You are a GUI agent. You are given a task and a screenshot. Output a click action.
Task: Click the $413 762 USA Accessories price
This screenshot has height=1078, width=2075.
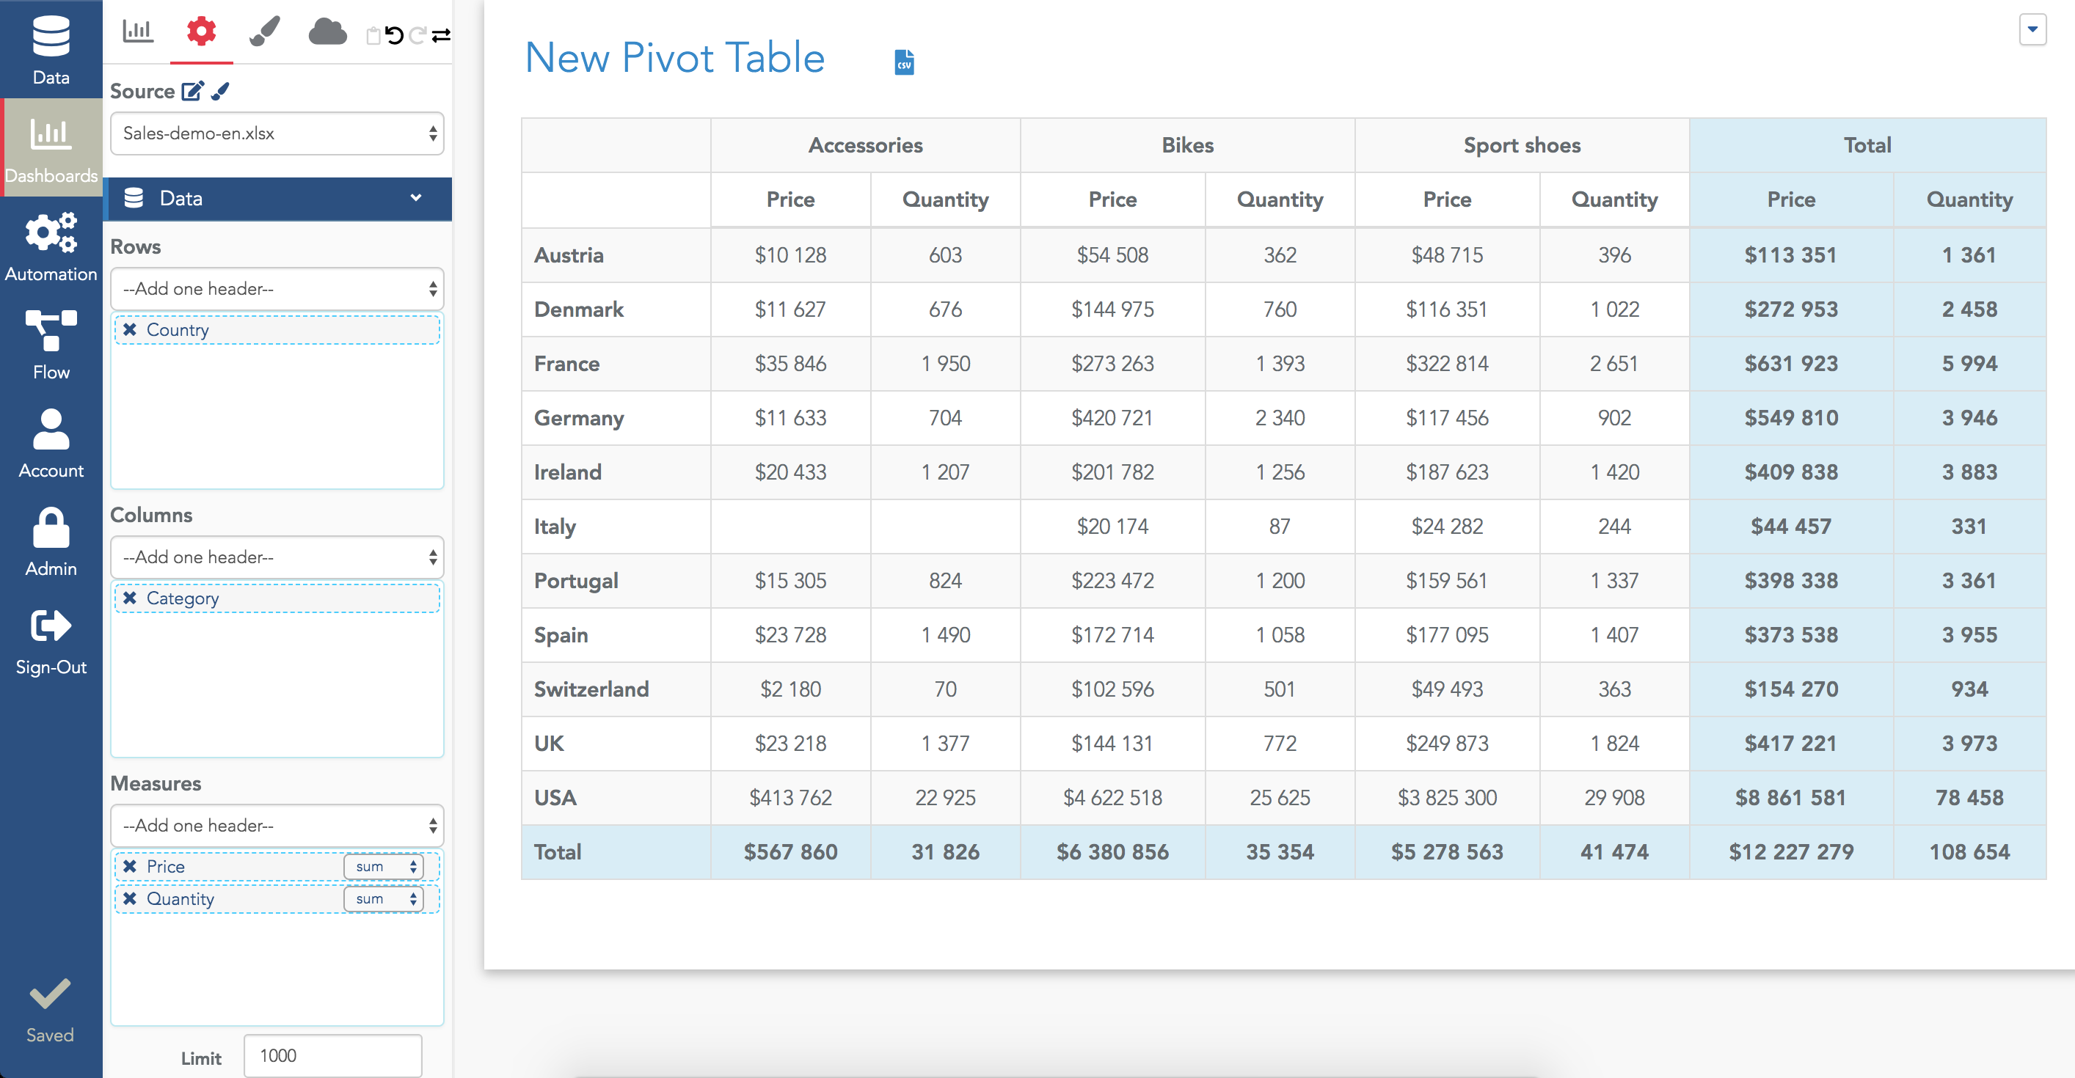tap(790, 798)
